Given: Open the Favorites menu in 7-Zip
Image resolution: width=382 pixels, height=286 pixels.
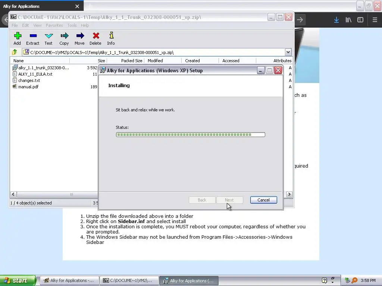Looking at the screenshot, I should (x=54, y=25).
